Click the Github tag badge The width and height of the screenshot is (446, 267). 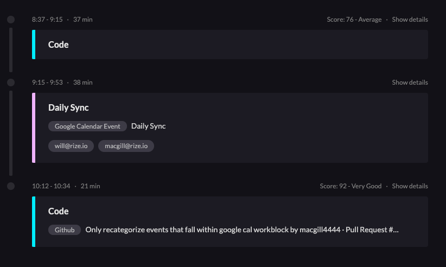click(x=65, y=230)
